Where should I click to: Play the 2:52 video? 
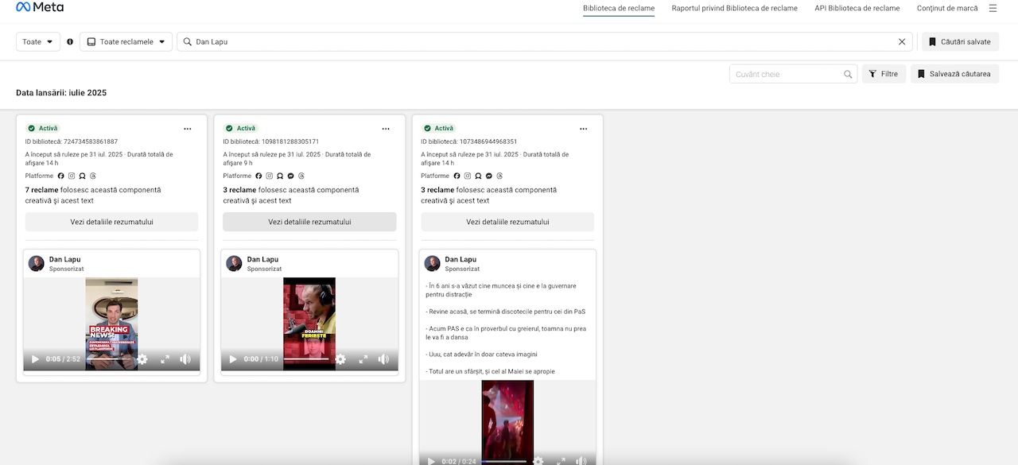tap(35, 359)
